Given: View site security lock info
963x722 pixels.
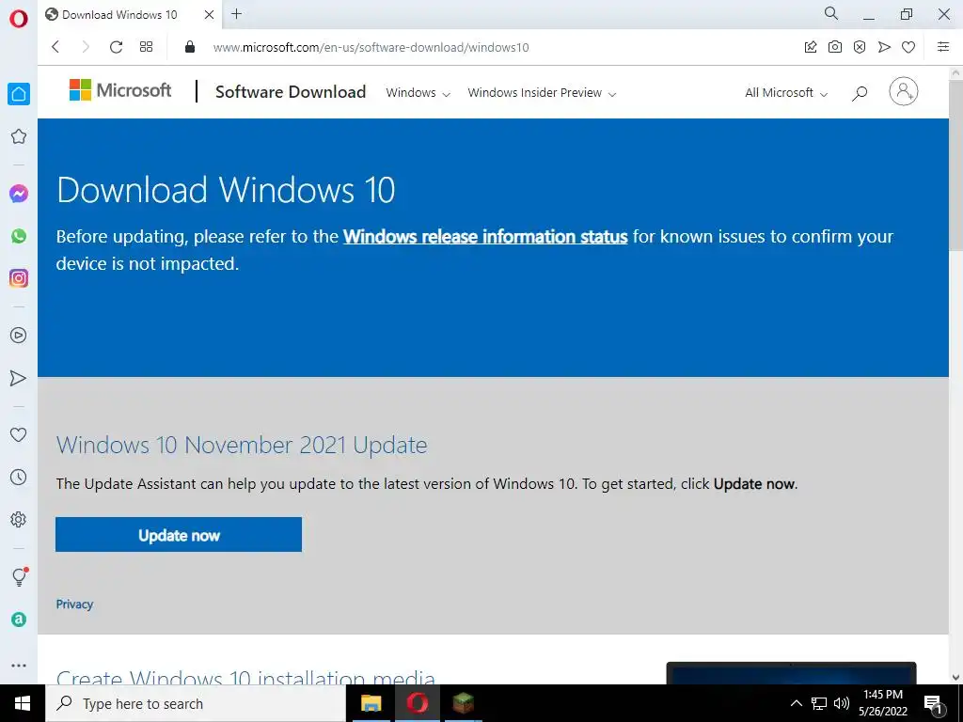Looking at the screenshot, I should click(x=190, y=47).
